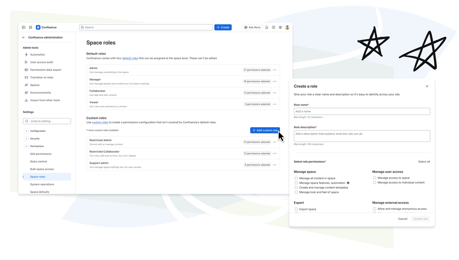Check Manage all content in space
Viewport: 459px width, 260px height.
click(296, 178)
